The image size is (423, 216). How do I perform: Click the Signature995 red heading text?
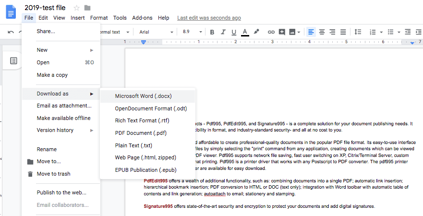tap(158, 206)
